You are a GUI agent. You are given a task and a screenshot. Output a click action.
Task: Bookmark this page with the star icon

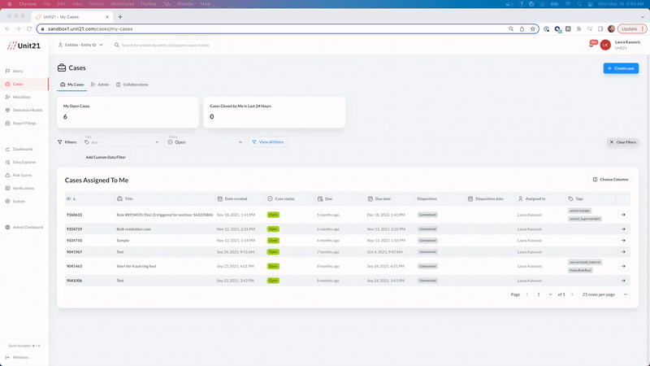pyautogui.click(x=533, y=28)
